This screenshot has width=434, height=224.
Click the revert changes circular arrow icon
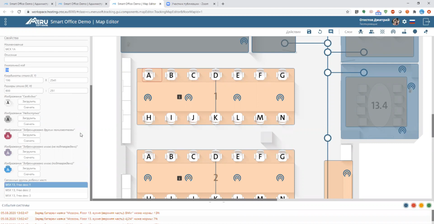(320, 32)
